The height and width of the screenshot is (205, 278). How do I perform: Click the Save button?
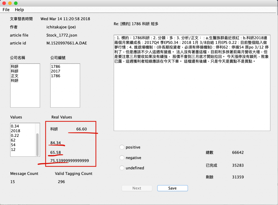[x=172, y=188]
